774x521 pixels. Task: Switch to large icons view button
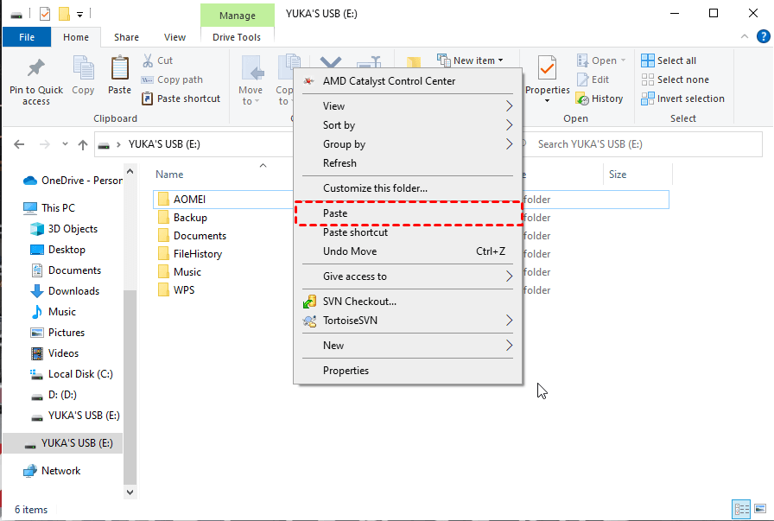click(759, 509)
